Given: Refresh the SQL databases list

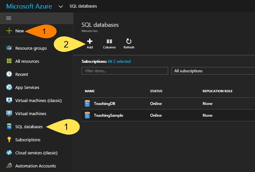Looking at the screenshot, I should [129, 43].
